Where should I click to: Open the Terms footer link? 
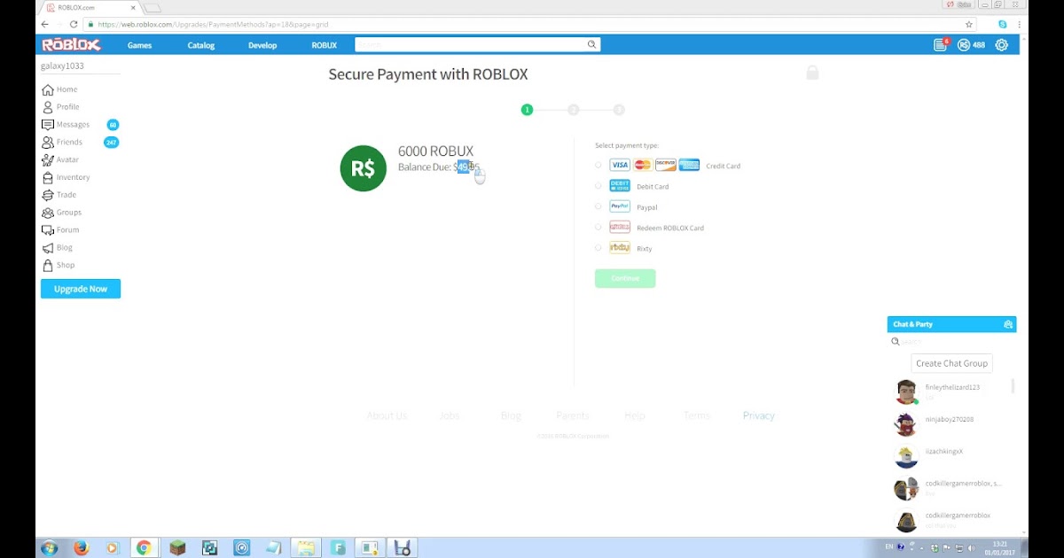point(696,415)
